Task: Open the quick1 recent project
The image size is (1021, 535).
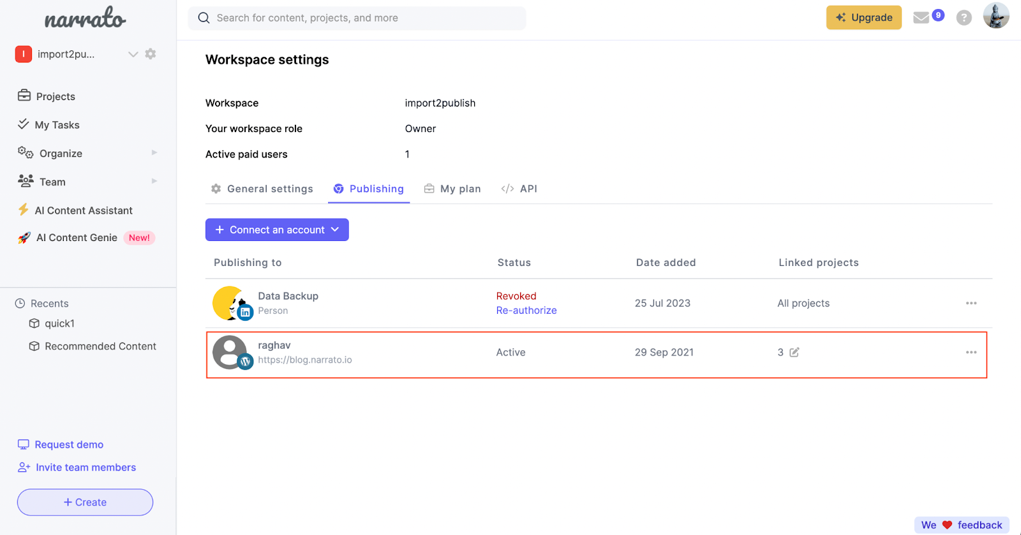Action: coord(52,323)
